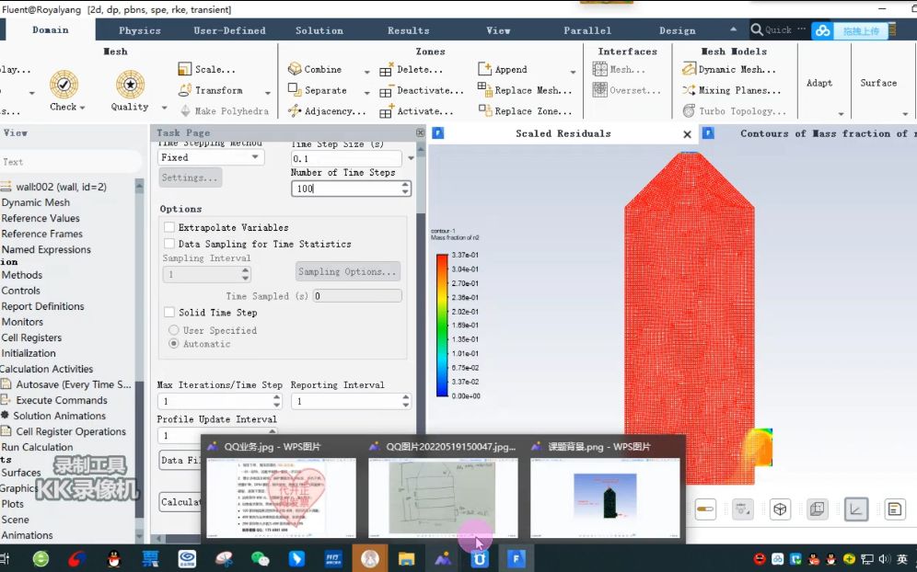
Task: Toggle the Solid Time Step checkbox
Action: click(169, 313)
